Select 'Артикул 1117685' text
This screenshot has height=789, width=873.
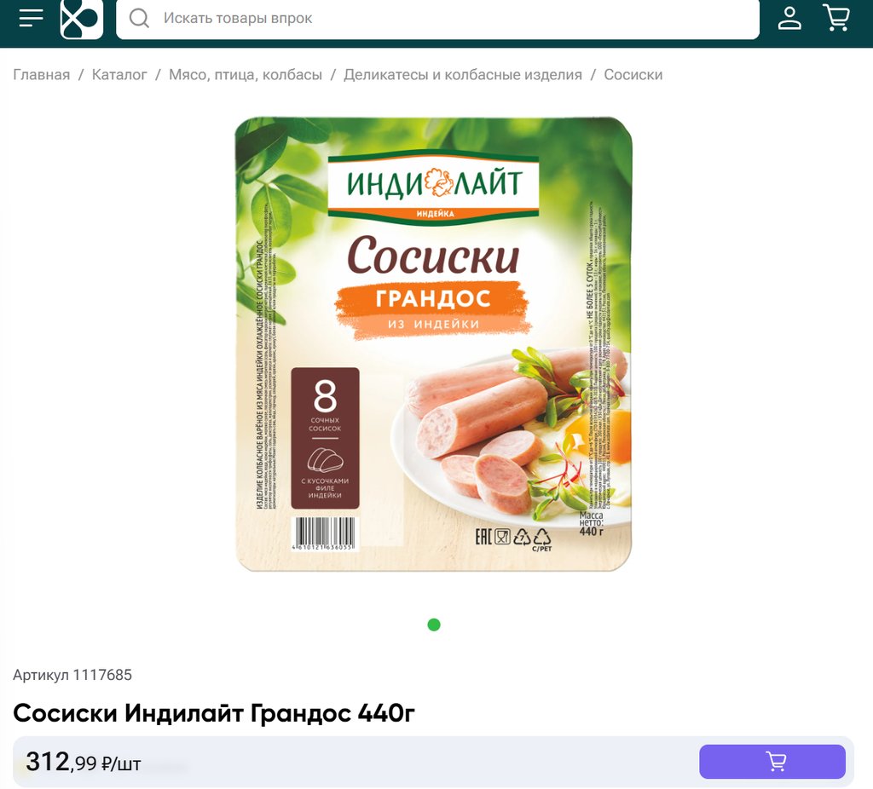tap(72, 675)
